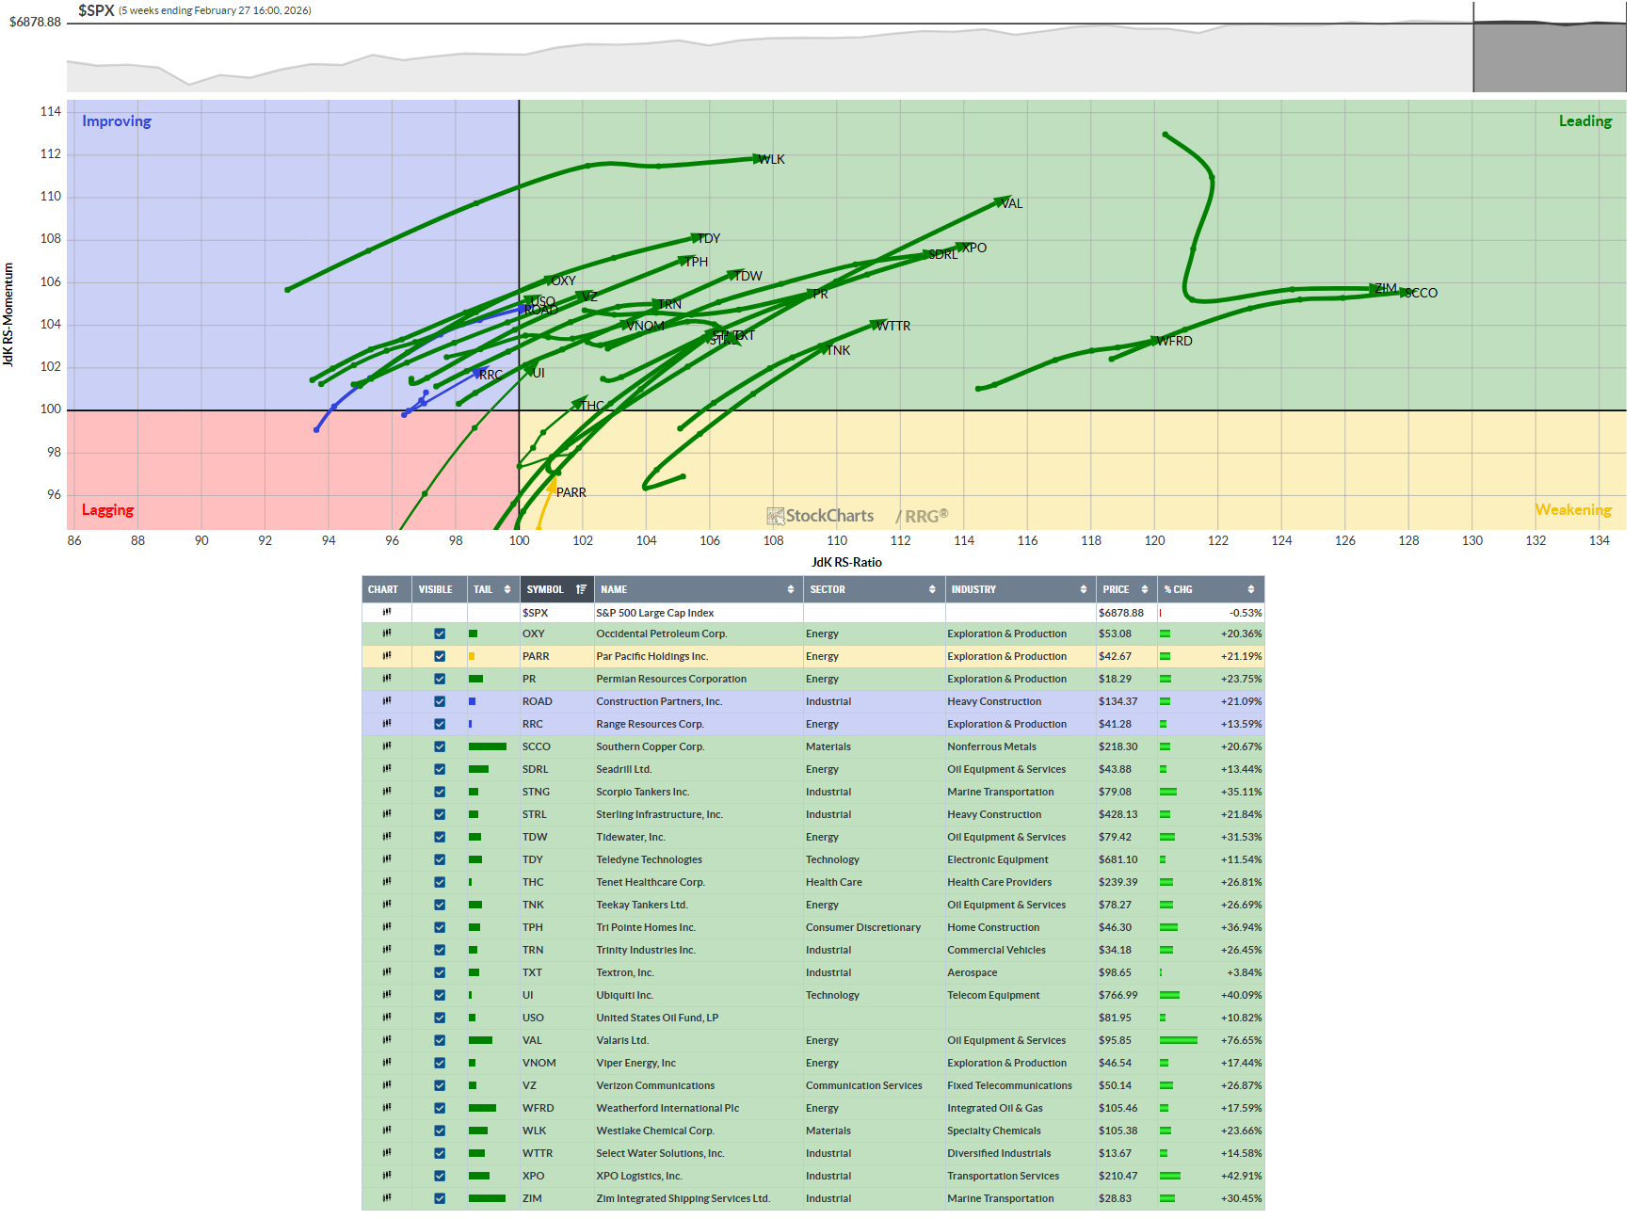Click SCCO's green tail length bar
1640x1219 pixels.
[488, 746]
